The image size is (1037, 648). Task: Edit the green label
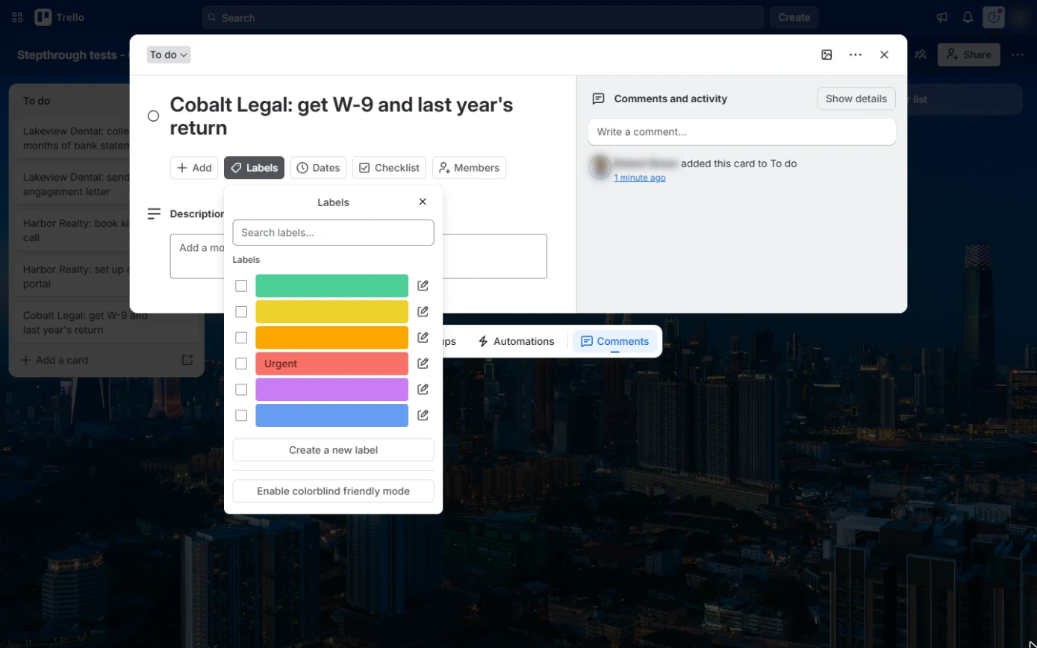(423, 286)
